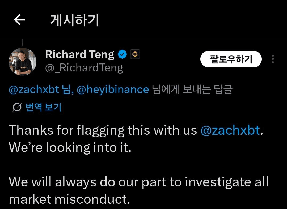The image size is (287, 209).
Task: Open the Richard Teng display name
Action: [x=79, y=54]
